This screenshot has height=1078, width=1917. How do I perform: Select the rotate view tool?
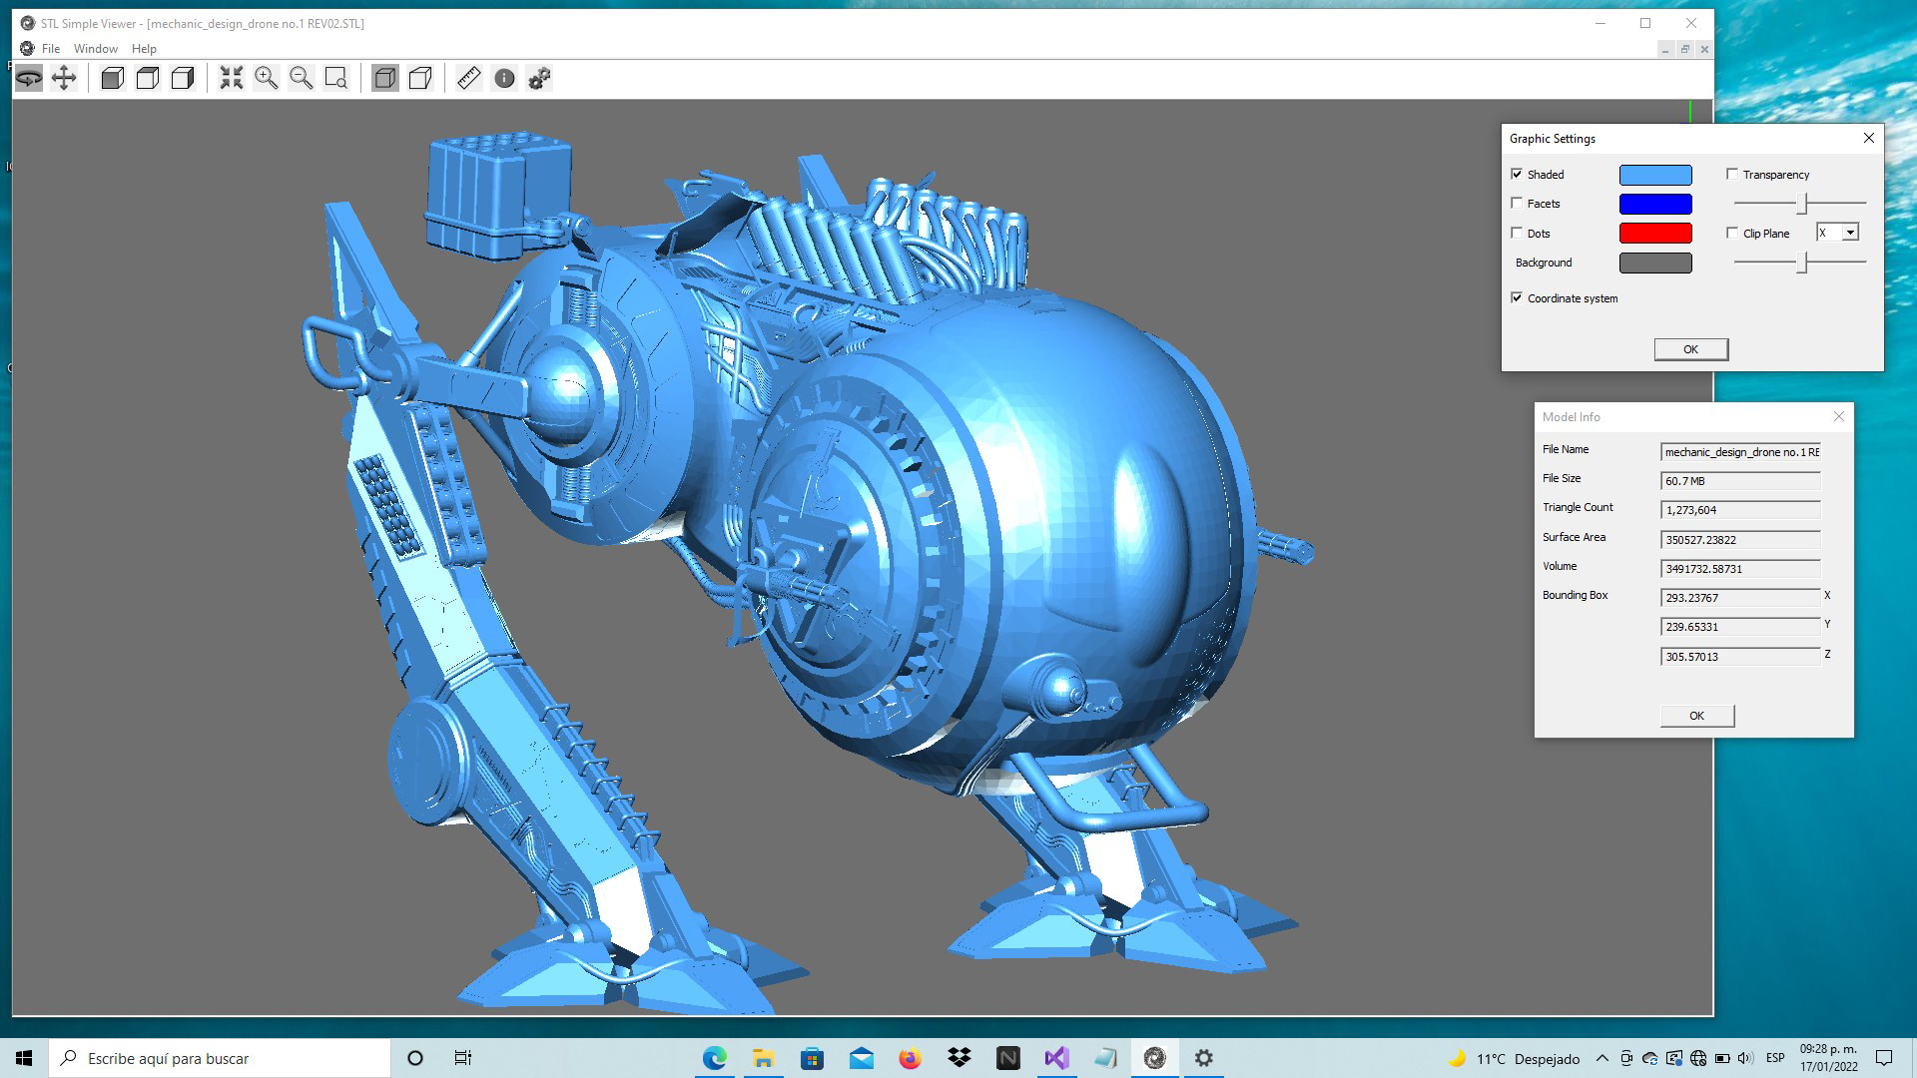29,78
